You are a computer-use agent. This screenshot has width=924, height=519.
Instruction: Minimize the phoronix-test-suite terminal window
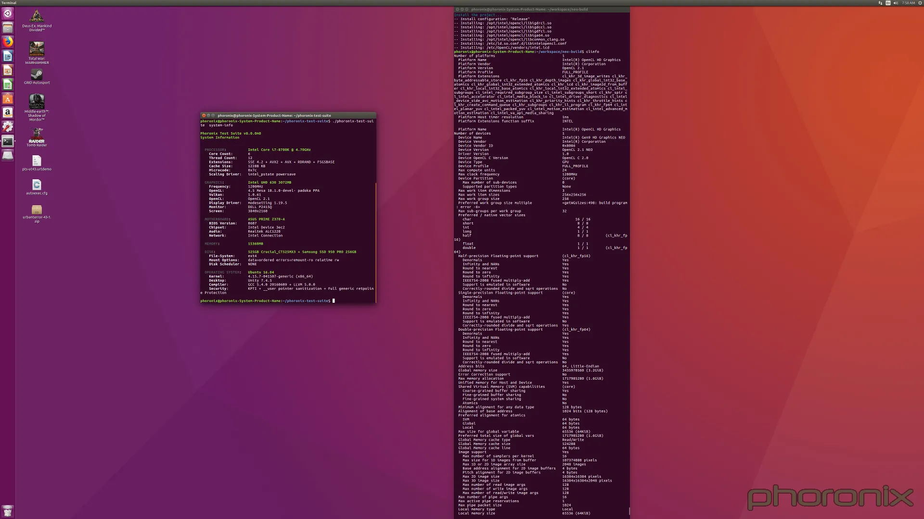pyautogui.click(x=208, y=115)
